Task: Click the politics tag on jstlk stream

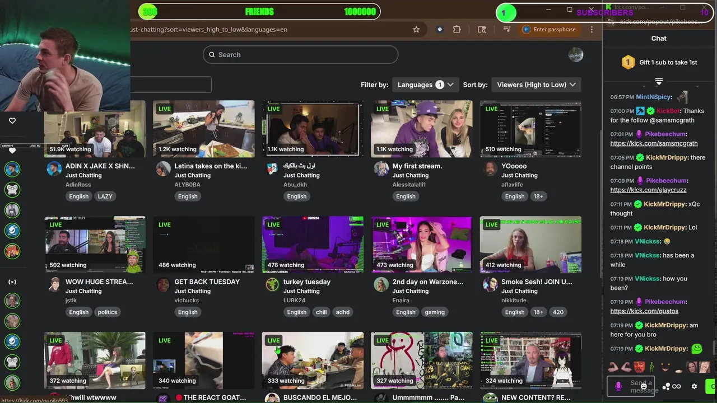Action: coord(108,312)
